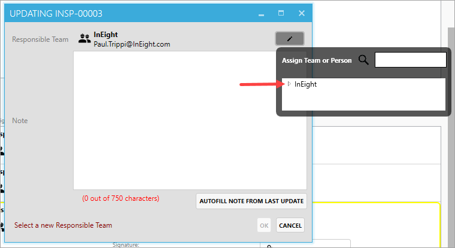Click Autofill Note From Last Update
Viewport: 455px width, 248px height.
pos(251,201)
